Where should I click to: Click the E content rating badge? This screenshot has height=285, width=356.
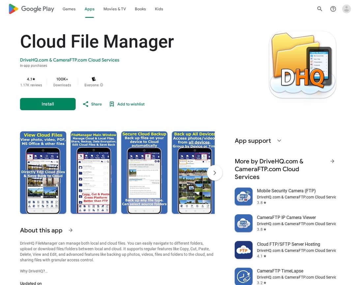[x=94, y=79]
